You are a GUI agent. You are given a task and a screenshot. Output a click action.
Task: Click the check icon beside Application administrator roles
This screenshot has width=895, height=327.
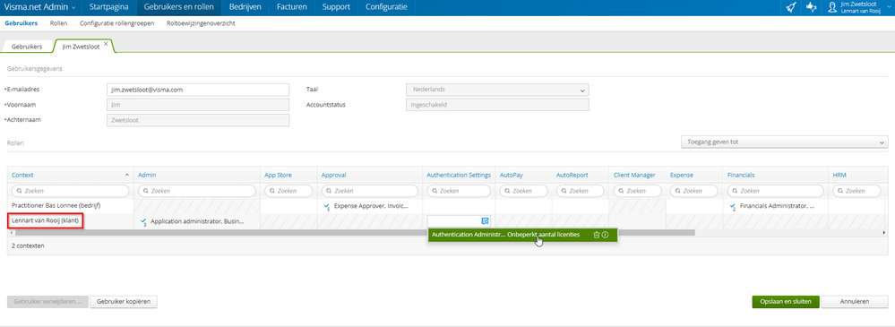tap(143, 221)
